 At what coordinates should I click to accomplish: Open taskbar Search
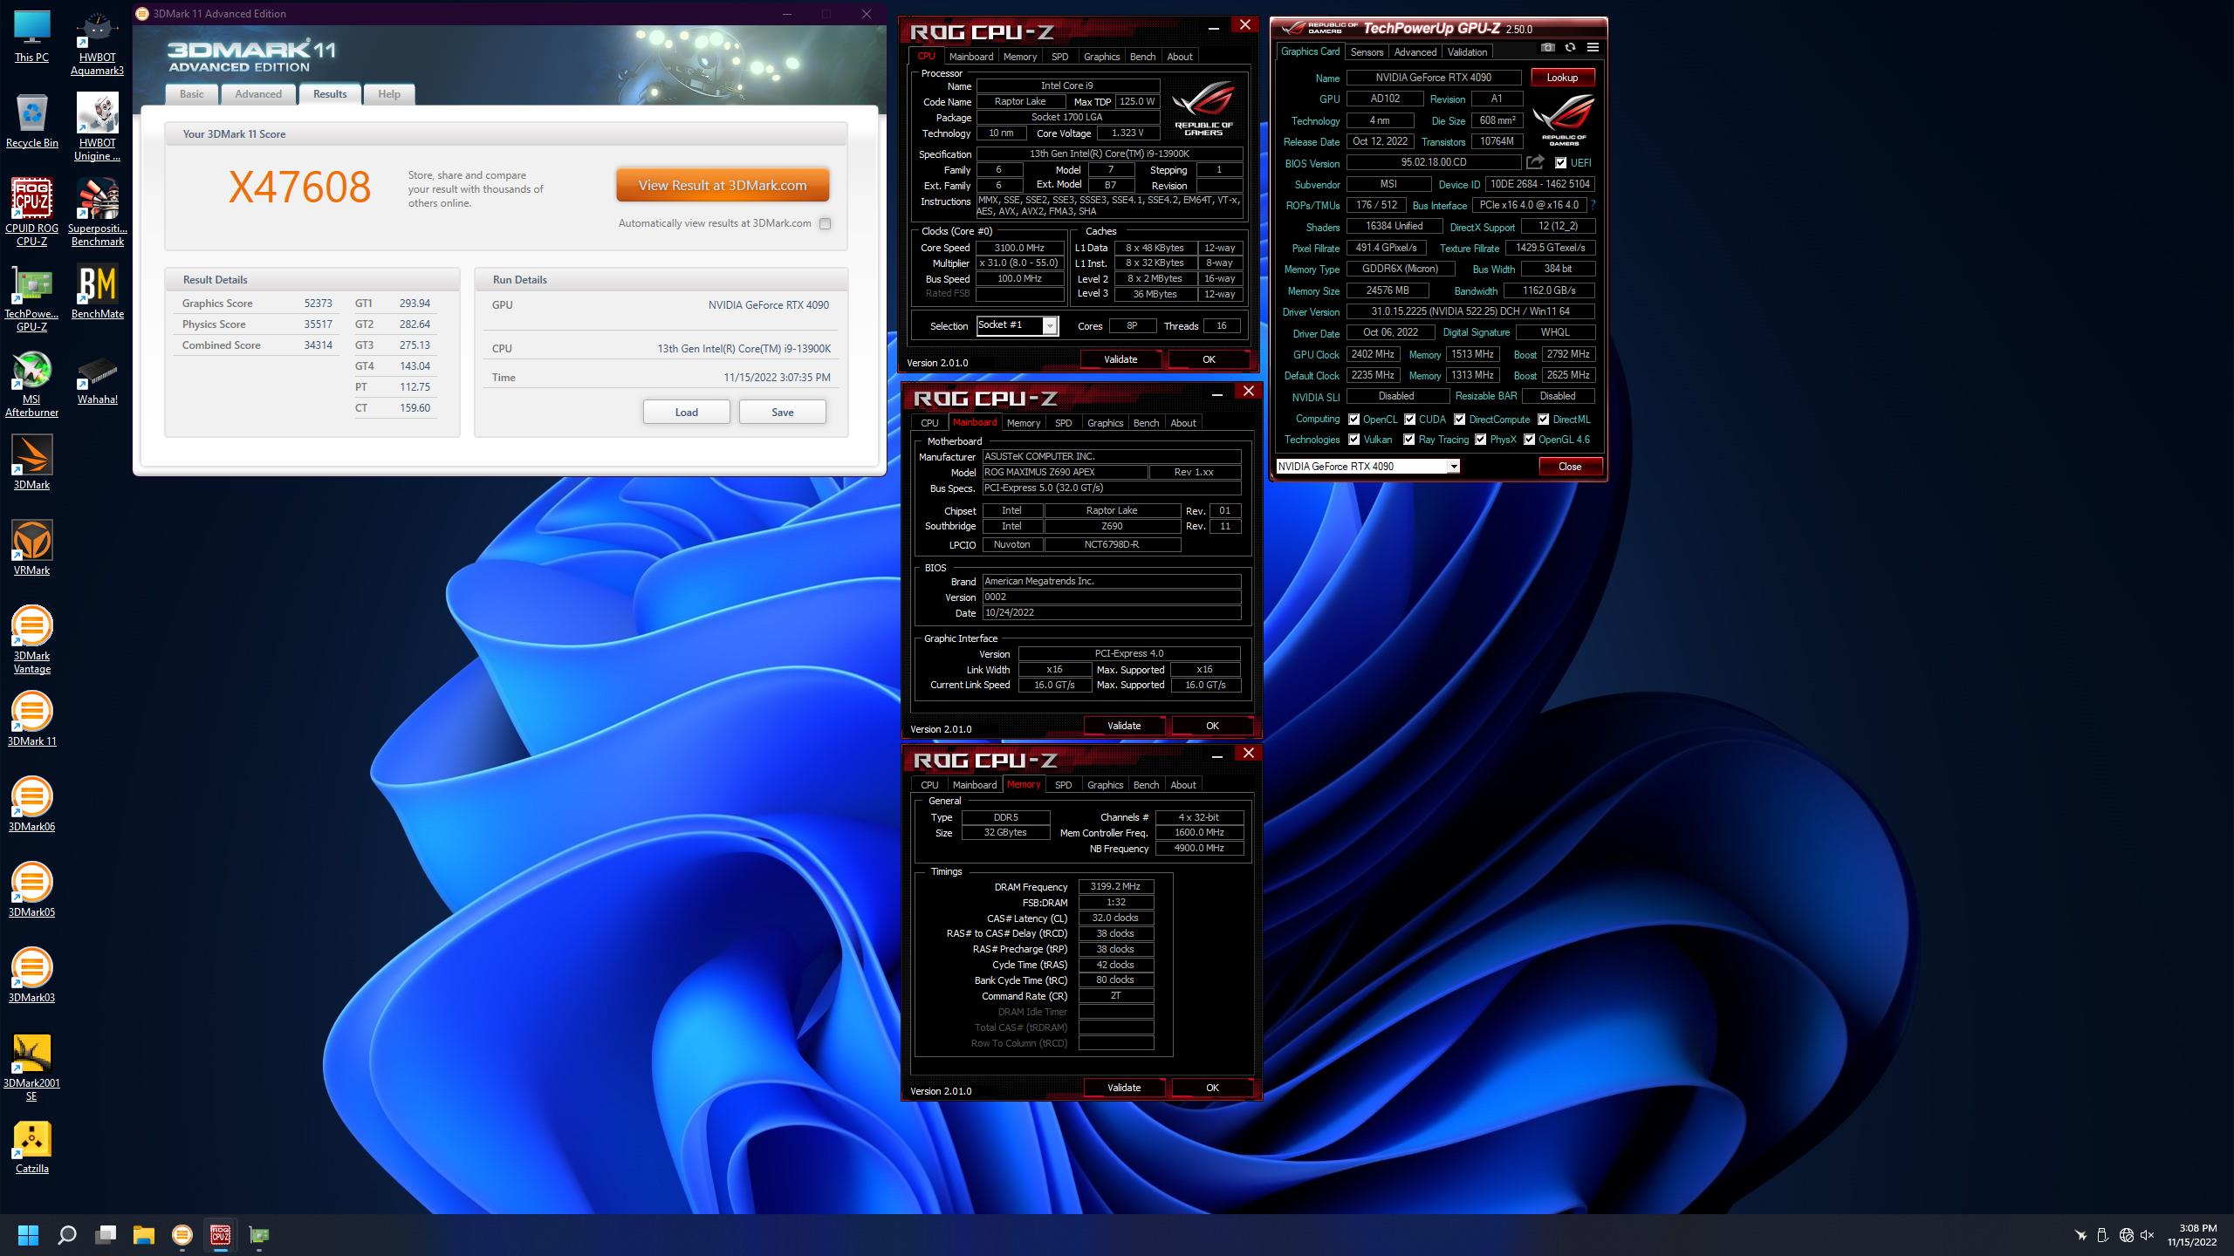point(66,1235)
